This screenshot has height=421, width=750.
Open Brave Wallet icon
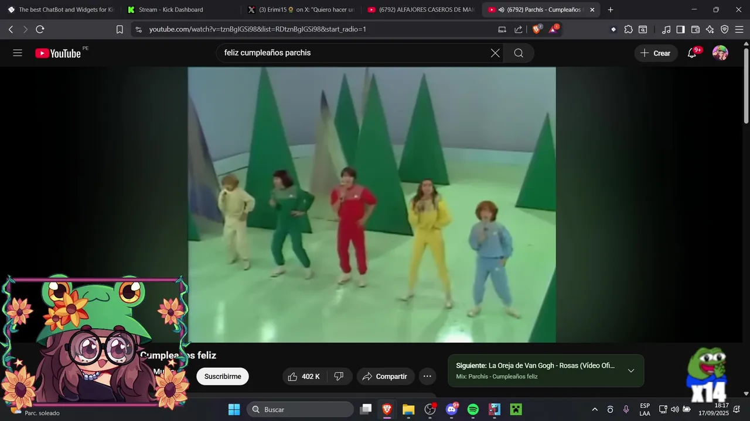696,29
